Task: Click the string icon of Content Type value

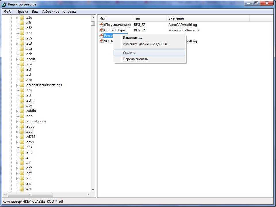Action: pyautogui.click(x=101, y=30)
